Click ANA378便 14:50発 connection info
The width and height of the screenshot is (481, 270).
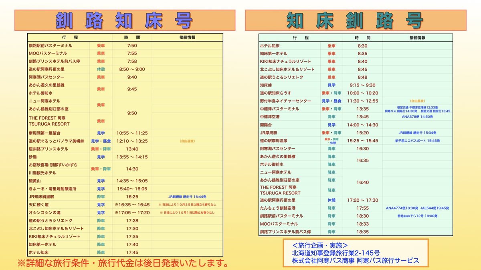click(x=417, y=117)
